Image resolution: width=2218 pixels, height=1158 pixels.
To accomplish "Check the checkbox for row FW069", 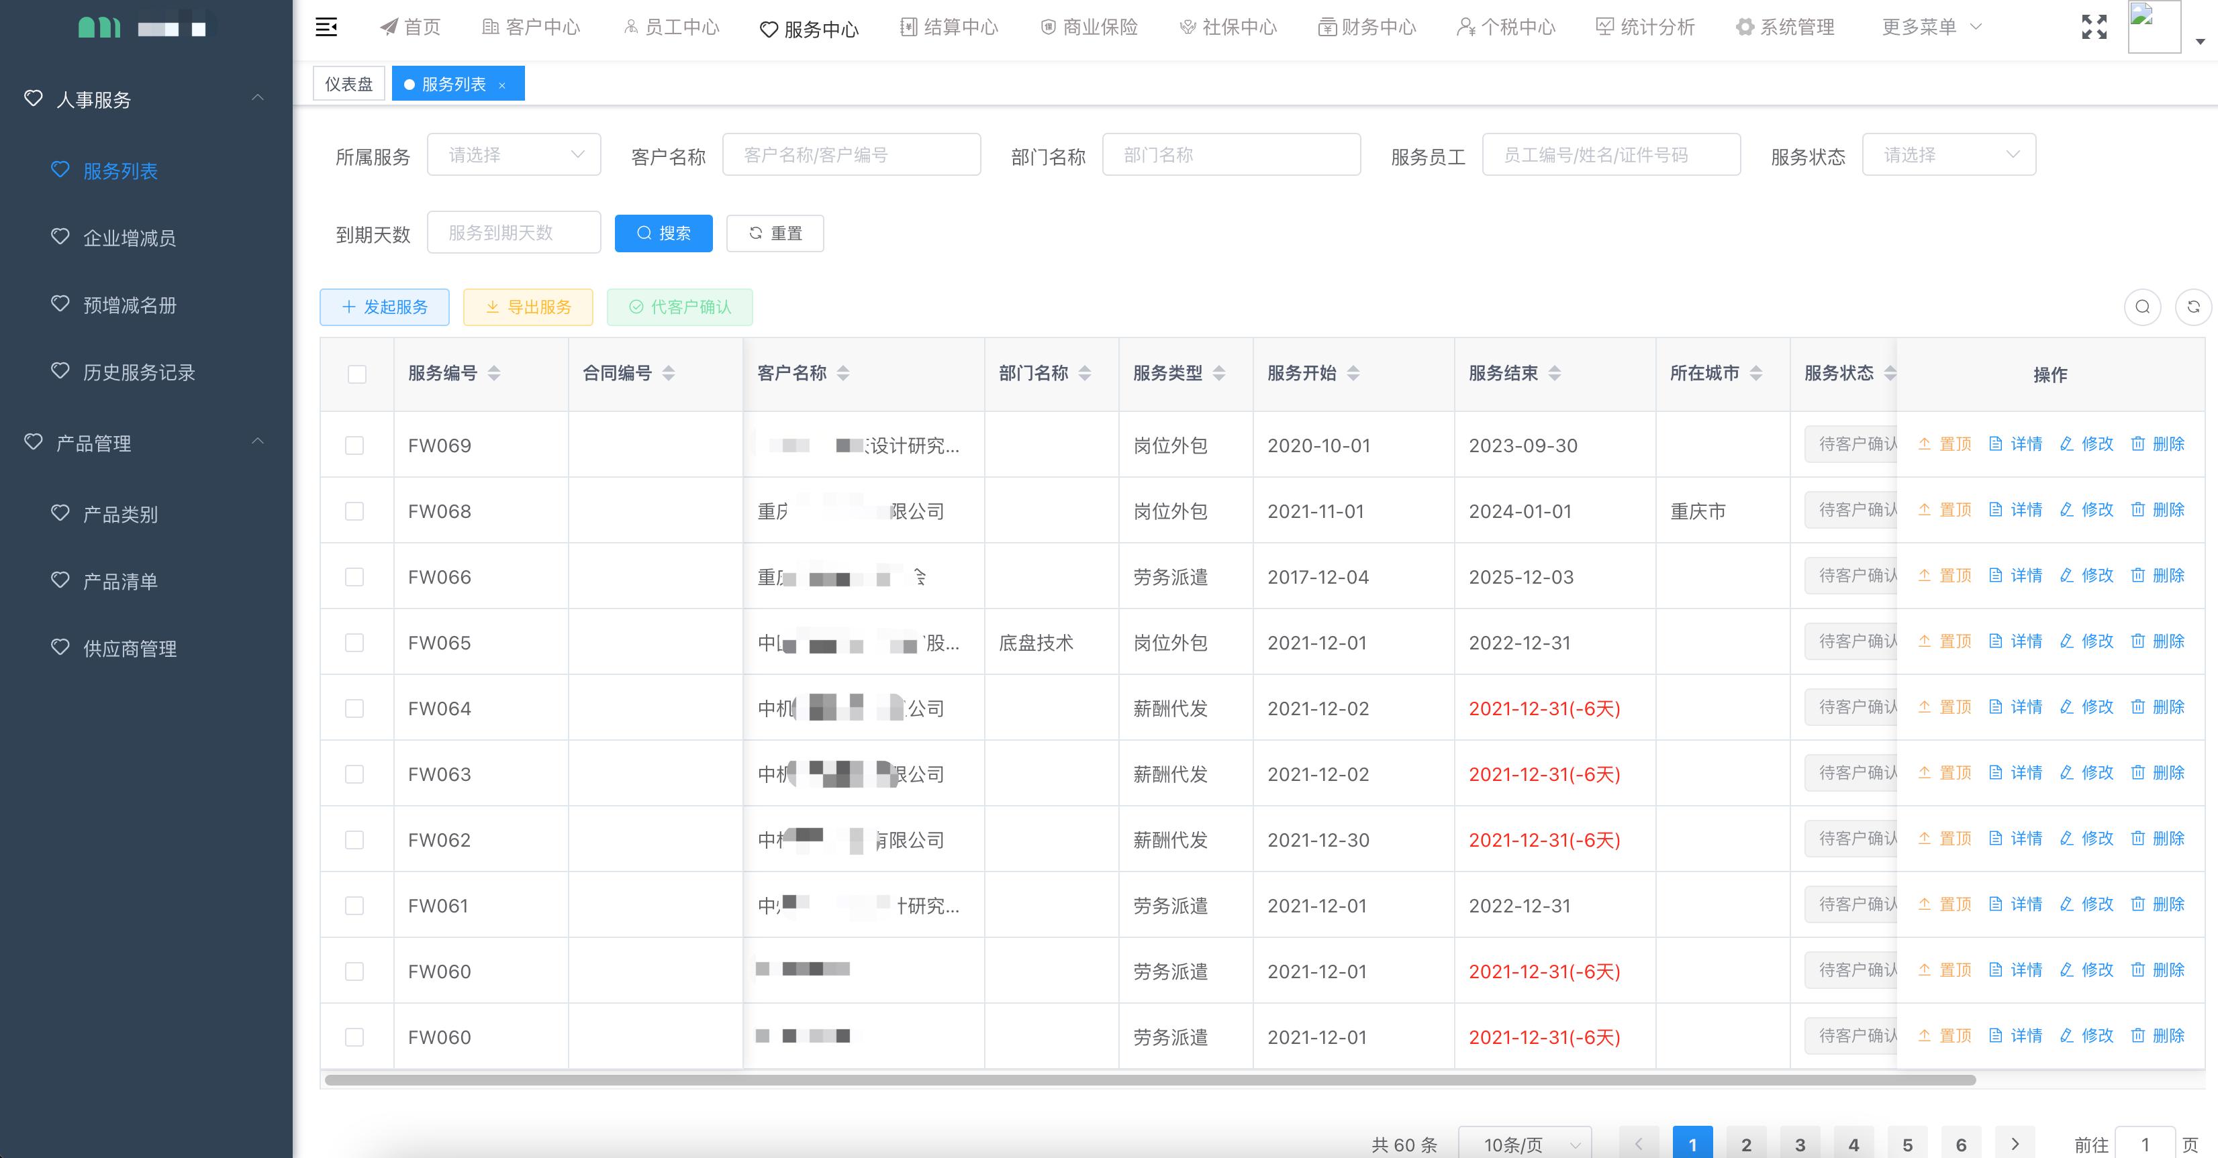I will [x=354, y=445].
